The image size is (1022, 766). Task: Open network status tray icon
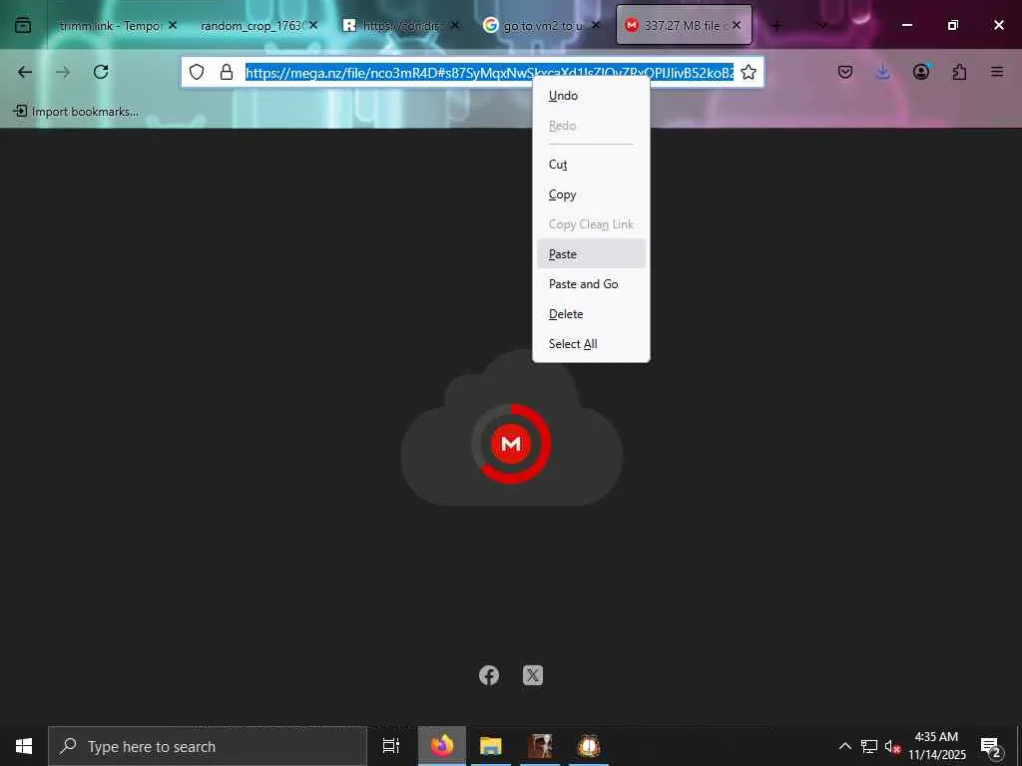[869, 746]
